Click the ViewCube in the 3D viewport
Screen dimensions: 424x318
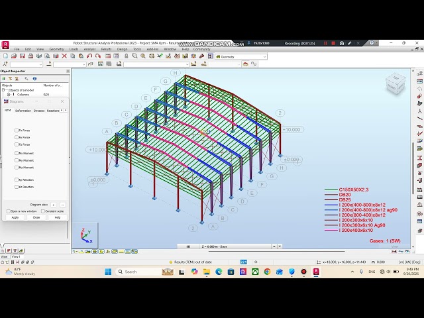coord(396,84)
